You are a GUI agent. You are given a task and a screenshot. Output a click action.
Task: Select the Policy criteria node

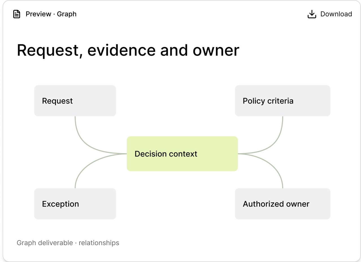(283, 101)
